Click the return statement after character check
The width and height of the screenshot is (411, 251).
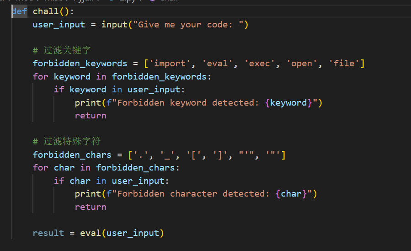click(x=91, y=207)
